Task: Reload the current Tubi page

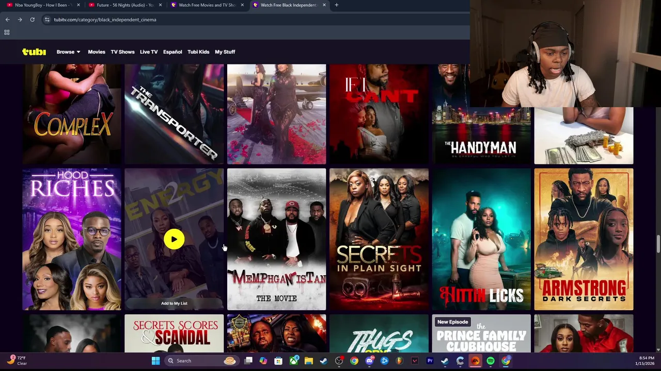Action: point(32,20)
